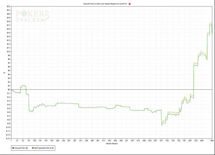Click the '625' x-axis tick label
The width and height of the screenshot is (215, 155).
[x=150, y=141]
